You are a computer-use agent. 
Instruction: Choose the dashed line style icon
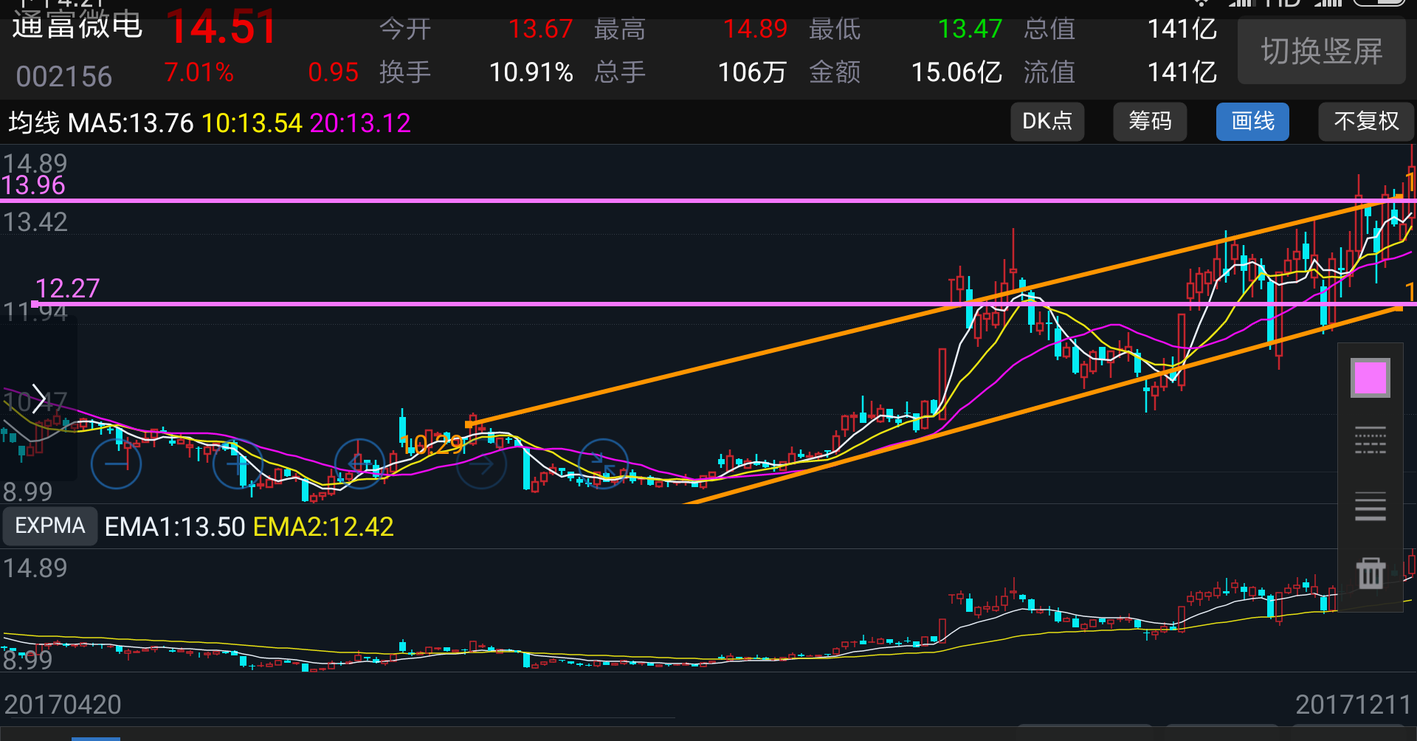pyautogui.click(x=1371, y=441)
